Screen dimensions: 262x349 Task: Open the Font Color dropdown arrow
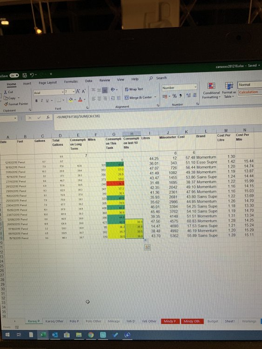[x=85, y=99]
